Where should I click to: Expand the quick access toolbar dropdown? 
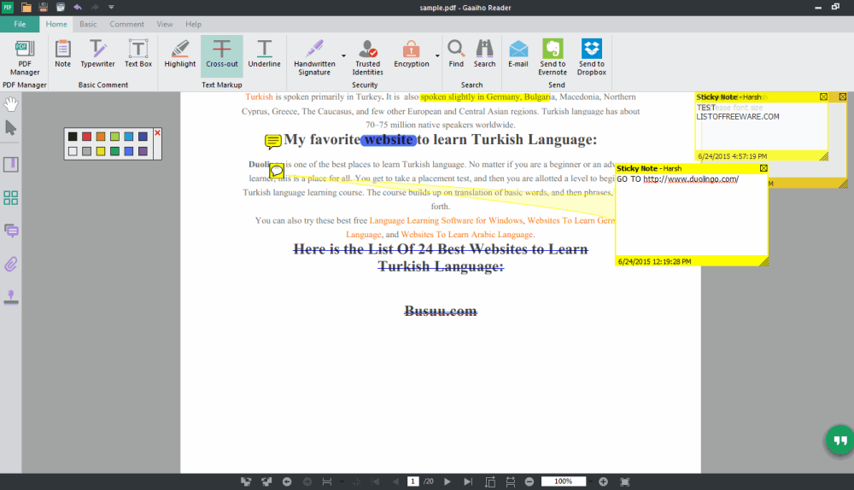tap(111, 8)
